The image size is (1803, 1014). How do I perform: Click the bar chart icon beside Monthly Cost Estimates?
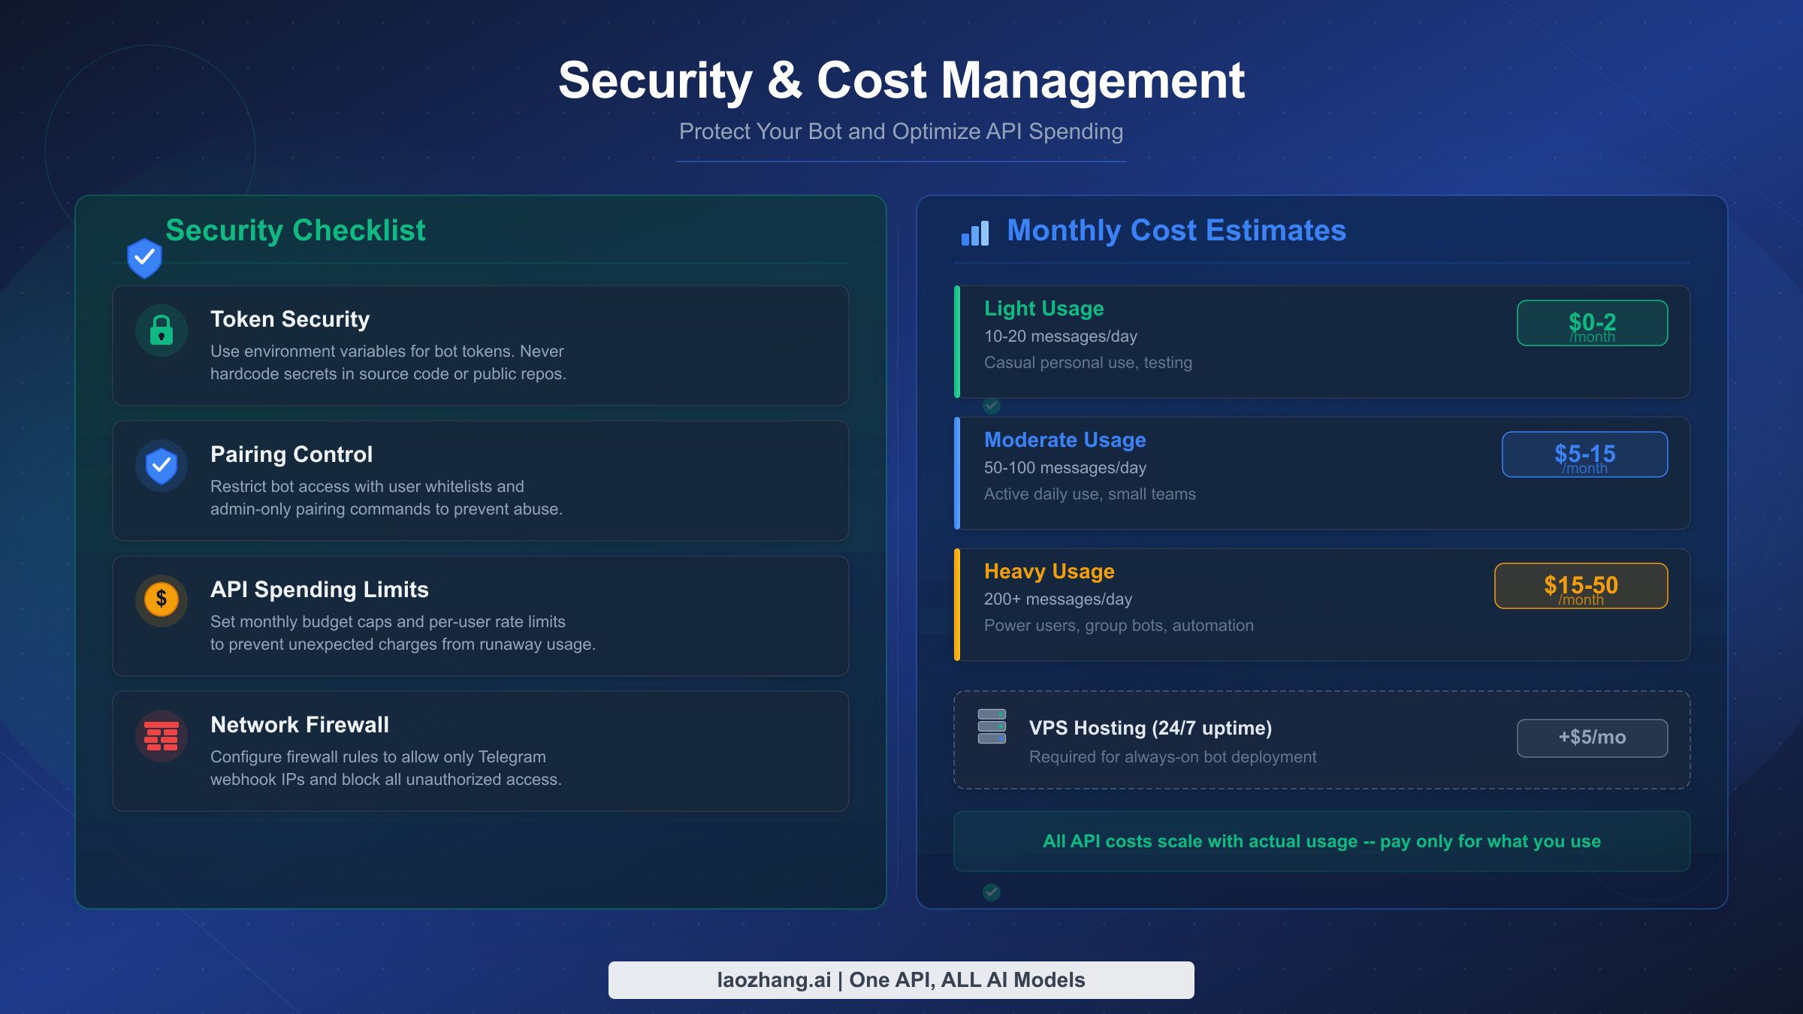pyautogui.click(x=974, y=234)
